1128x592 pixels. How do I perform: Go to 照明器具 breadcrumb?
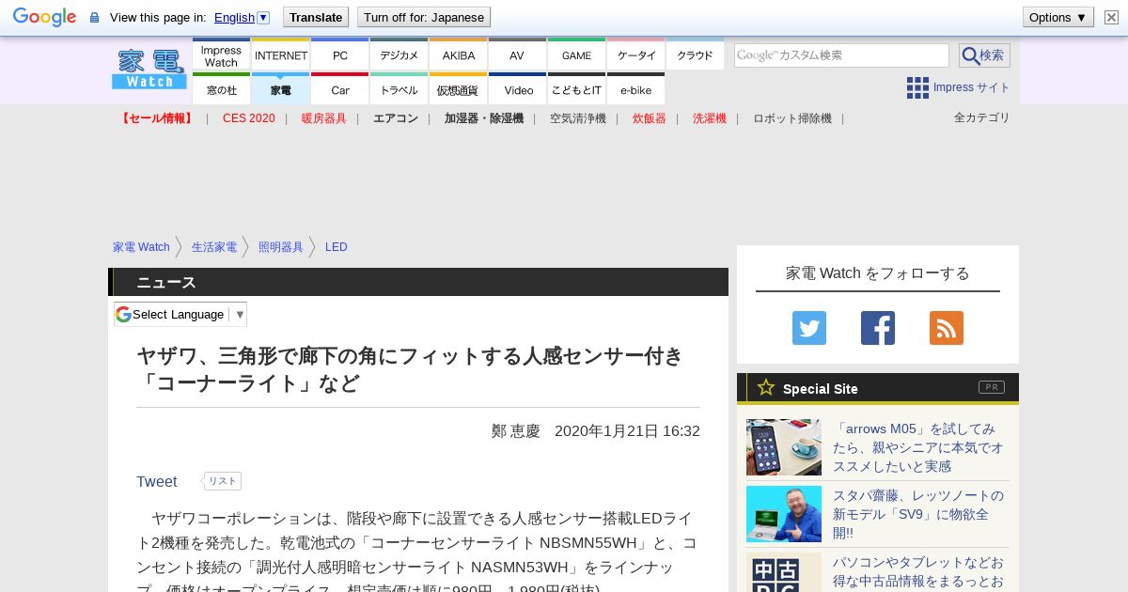281,247
